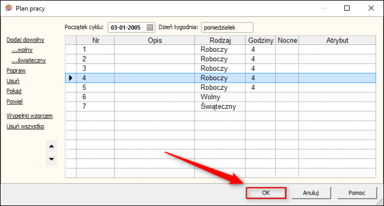Image resolution: width=384 pixels, height=206 pixels.
Task: Click the Nocne column header
Action: [287, 40]
